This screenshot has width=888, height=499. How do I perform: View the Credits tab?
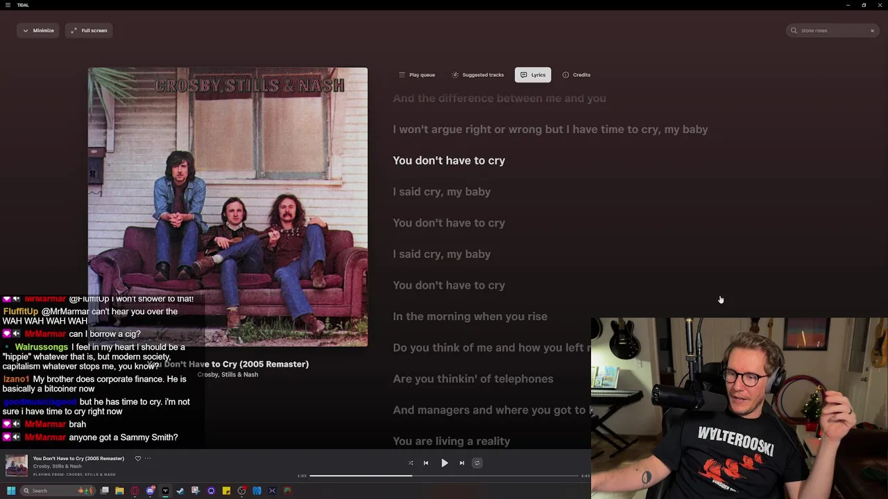click(x=577, y=75)
